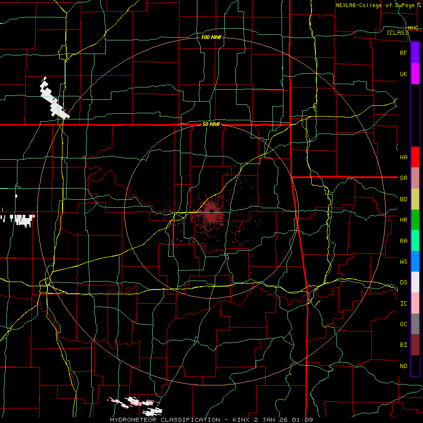Click the DS white legend swatch
423x423 pixels.
click(415, 282)
